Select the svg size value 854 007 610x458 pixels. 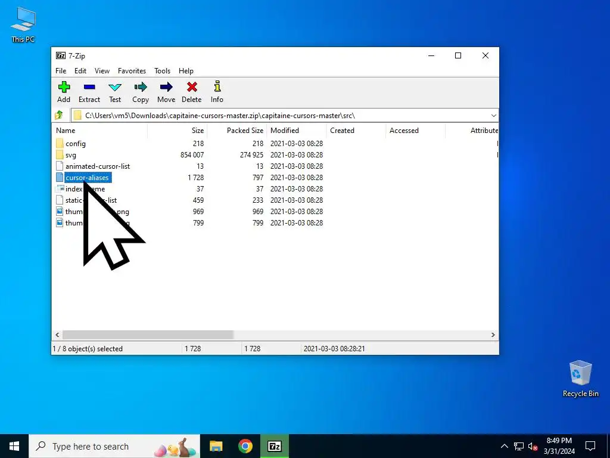tap(192, 154)
